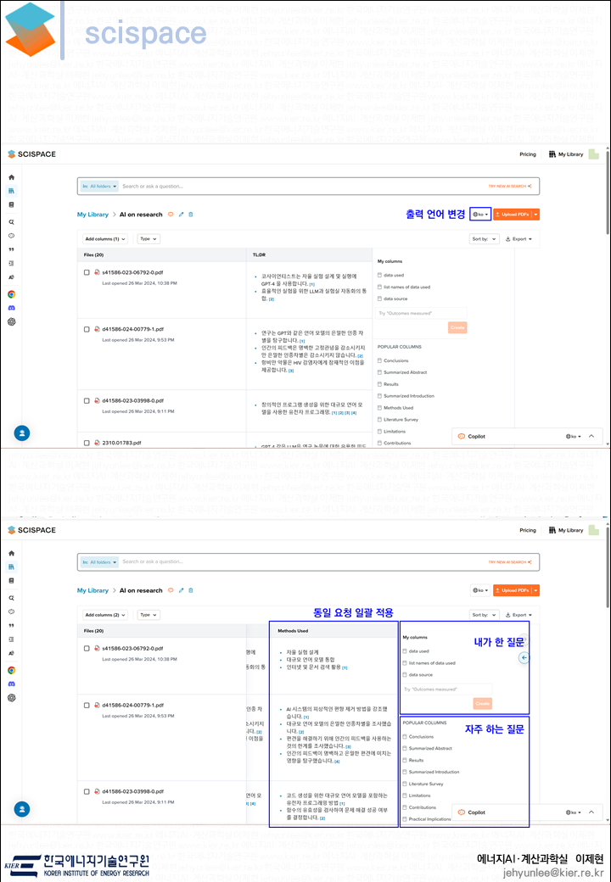Open AI detector icon in lower screenshot sidebar
This screenshot has height=882, width=611.
(x=11, y=653)
